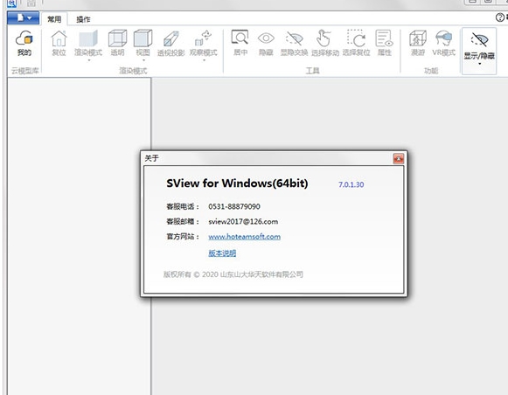The width and height of the screenshot is (508, 395).
Task: Click the 功能 ribbon group label
Action: point(431,71)
